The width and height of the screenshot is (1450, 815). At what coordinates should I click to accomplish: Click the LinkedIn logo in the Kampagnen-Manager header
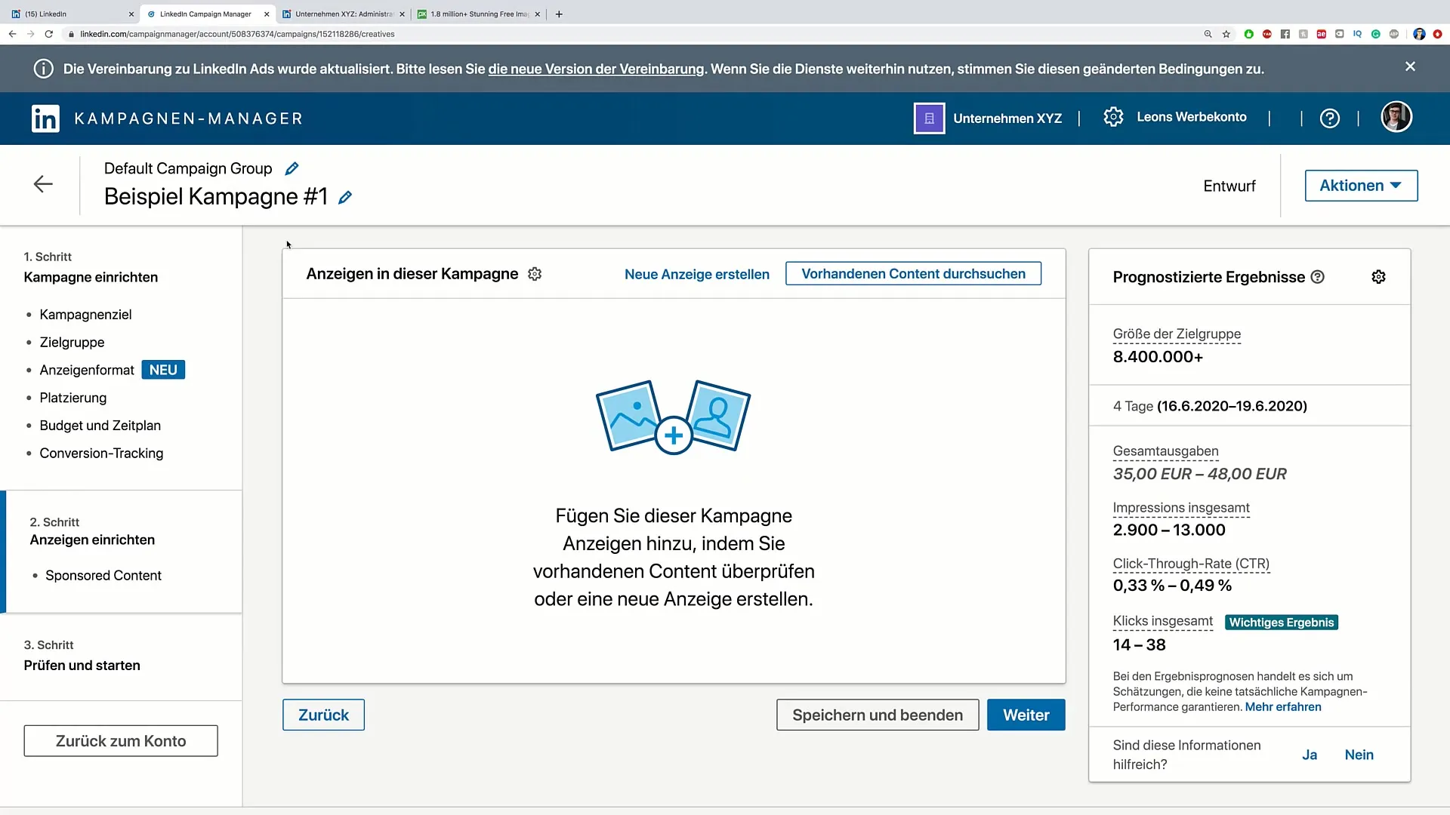pos(45,118)
